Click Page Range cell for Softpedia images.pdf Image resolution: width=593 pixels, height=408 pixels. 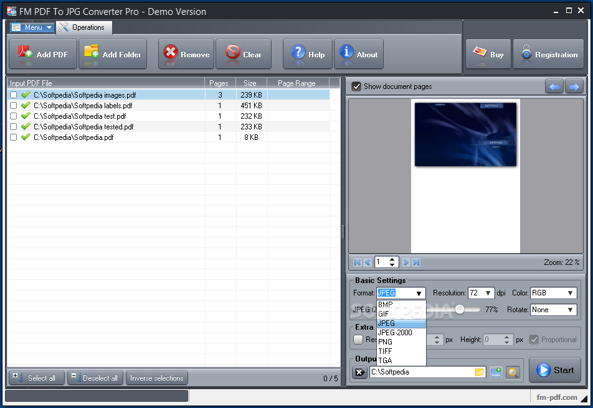[298, 95]
